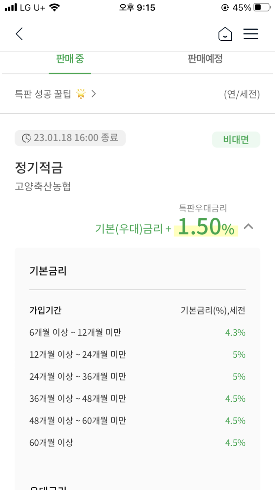
Task: Tap the star emoji next to 특판 성공 꿀팁
Action: point(81,94)
